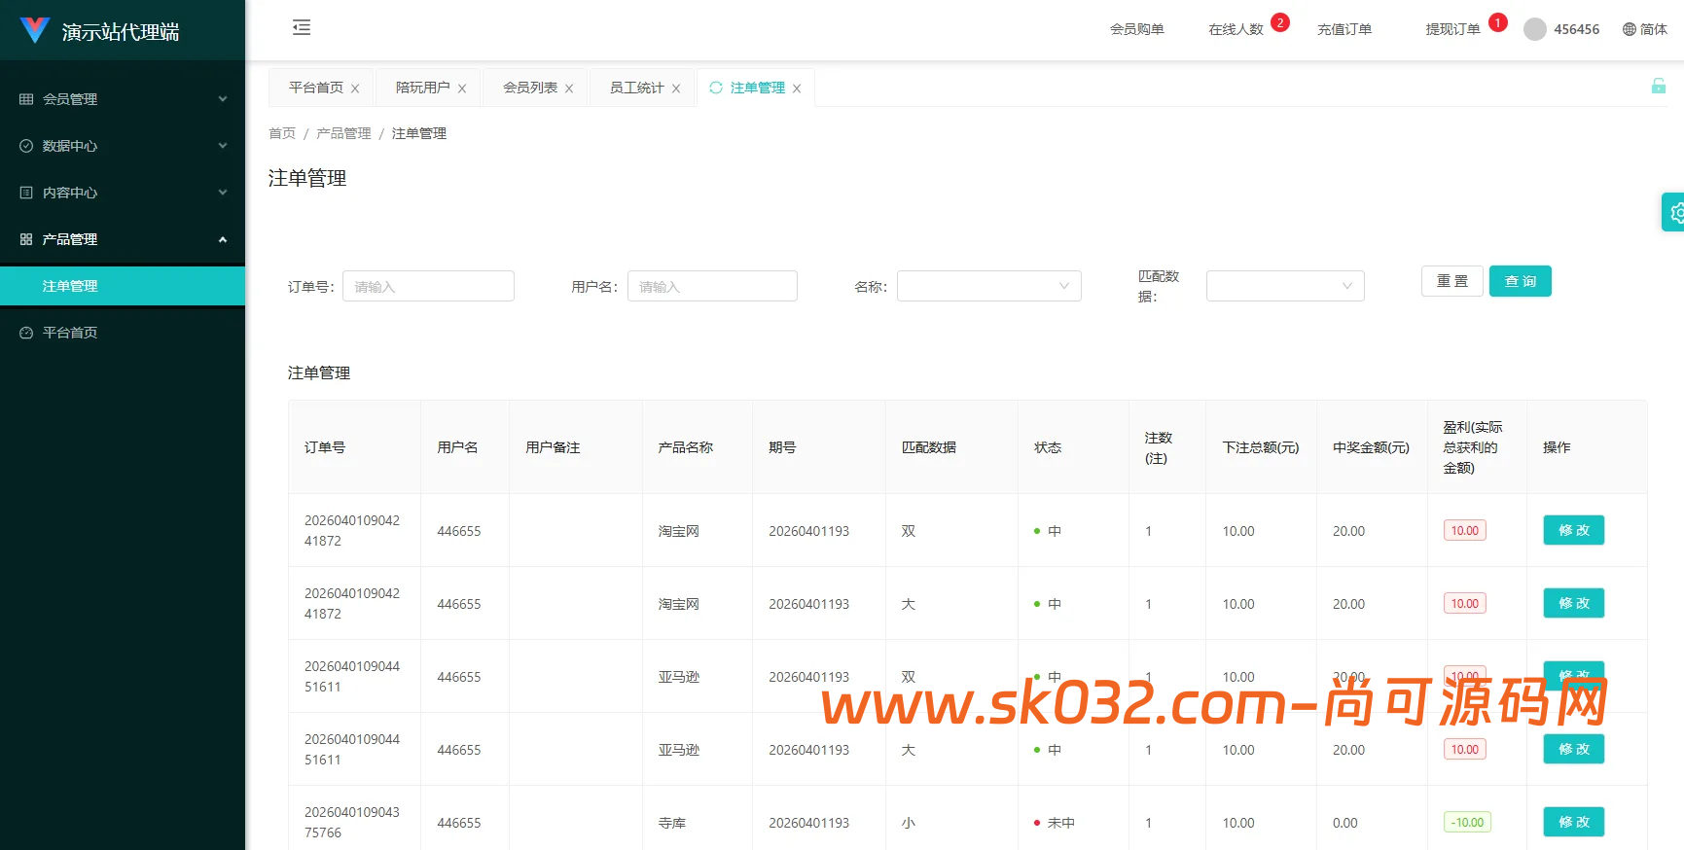The height and width of the screenshot is (850, 1684).
Task: Click the 寺库 product name cell
Action: click(x=672, y=823)
